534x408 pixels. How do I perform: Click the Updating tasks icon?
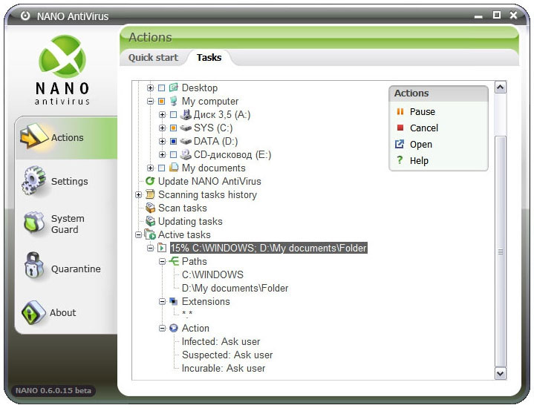click(x=150, y=221)
